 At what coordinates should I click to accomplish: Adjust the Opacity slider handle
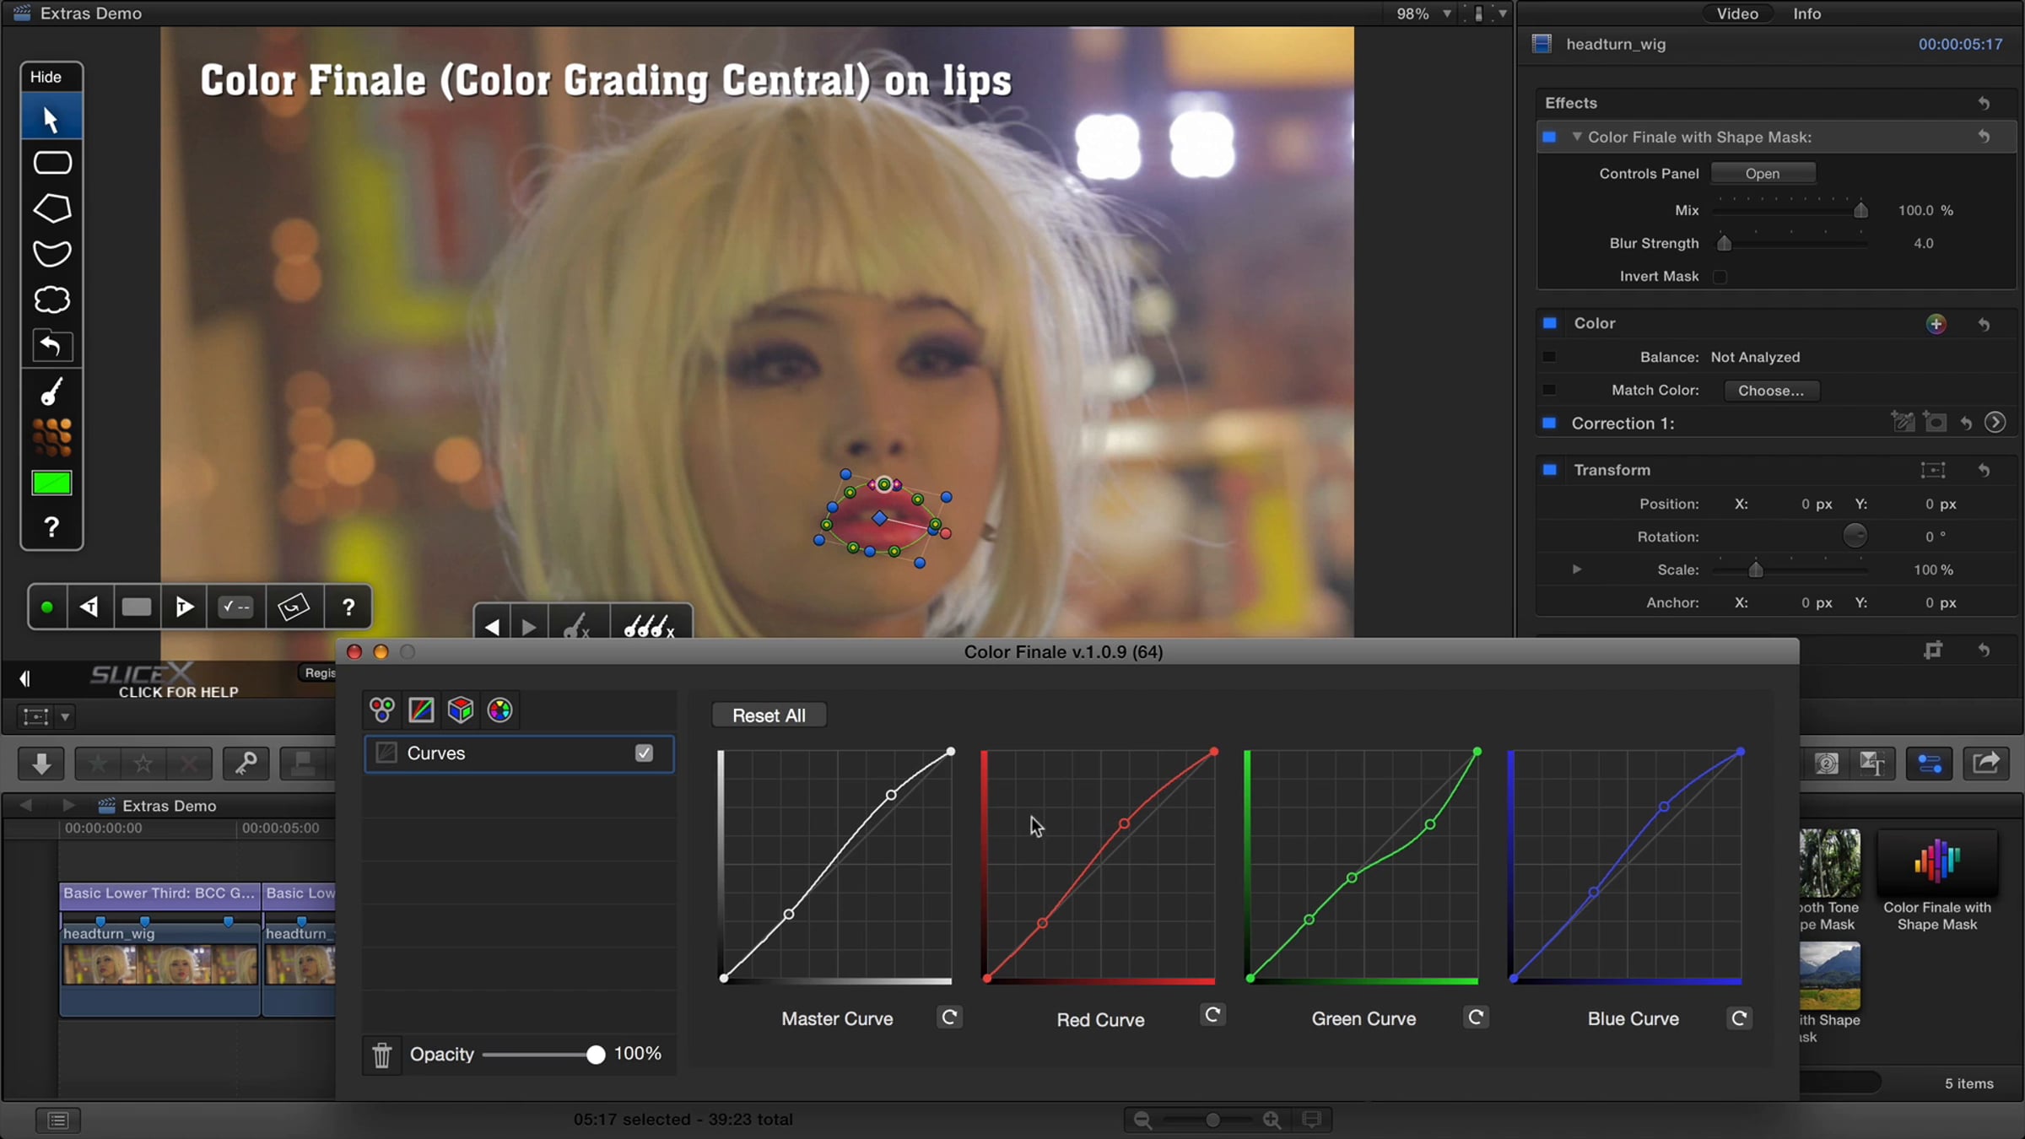(x=596, y=1055)
